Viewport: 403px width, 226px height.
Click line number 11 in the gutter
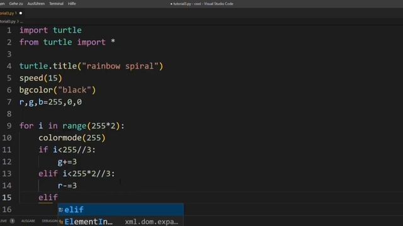click(x=7, y=149)
